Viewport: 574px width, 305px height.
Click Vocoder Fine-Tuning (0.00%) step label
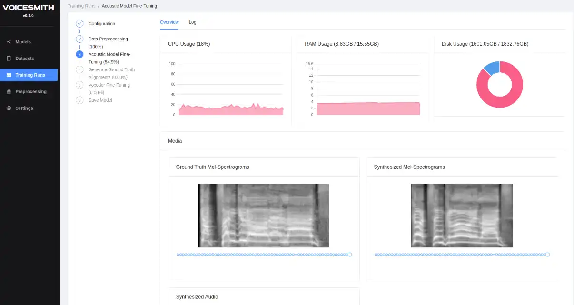click(x=109, y=89)
